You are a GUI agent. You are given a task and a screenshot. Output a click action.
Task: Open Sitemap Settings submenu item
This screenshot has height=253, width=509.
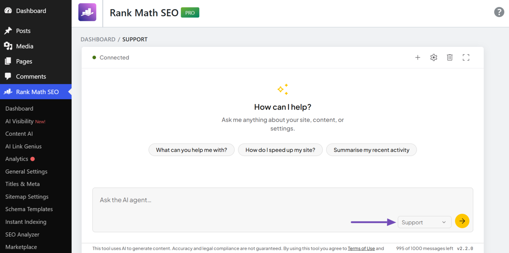point(27,196)
